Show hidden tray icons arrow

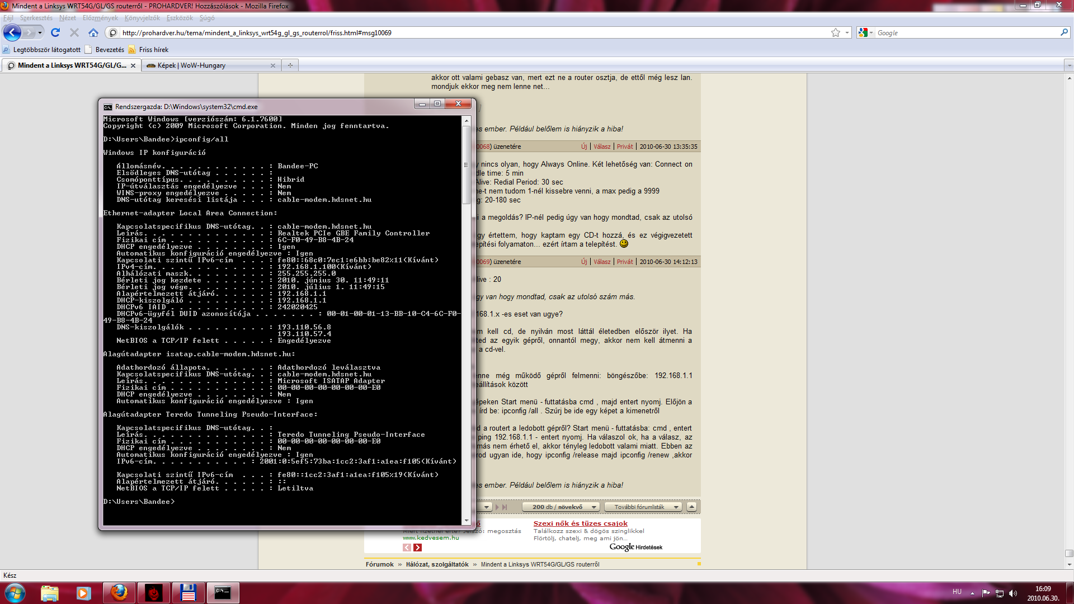click(x=972, y=593)
